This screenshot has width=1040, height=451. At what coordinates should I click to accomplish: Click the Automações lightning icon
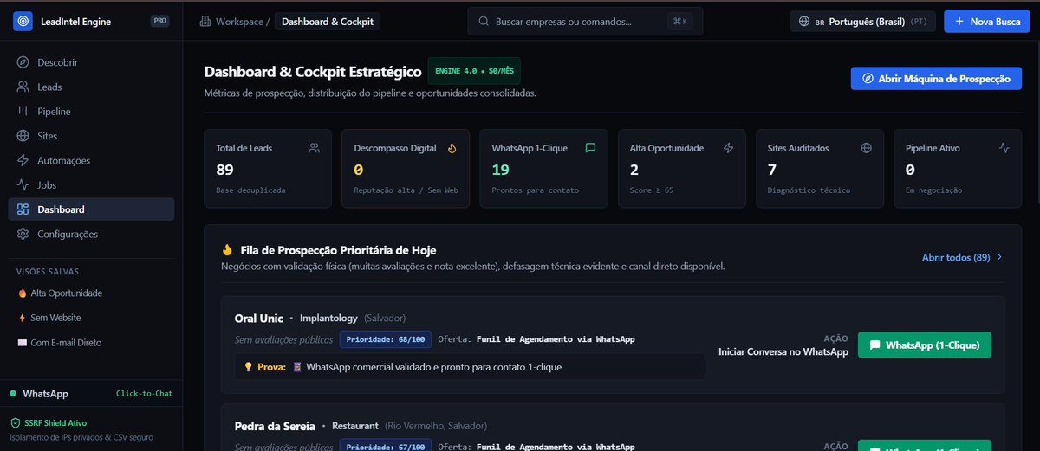coord(23,160)
